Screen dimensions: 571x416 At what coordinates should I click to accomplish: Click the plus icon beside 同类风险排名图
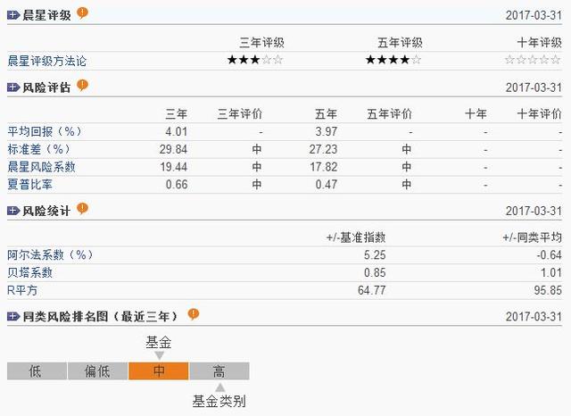click(x=13, y=316)
